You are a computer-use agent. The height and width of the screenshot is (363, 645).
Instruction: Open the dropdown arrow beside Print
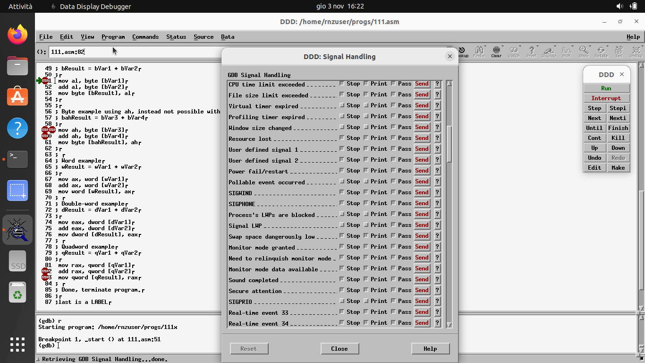coord(537,47)
